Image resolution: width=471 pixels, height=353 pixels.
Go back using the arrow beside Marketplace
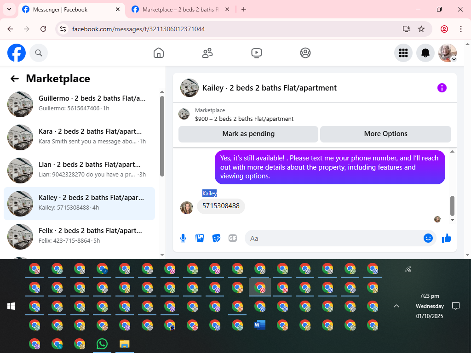coord(14,79)
